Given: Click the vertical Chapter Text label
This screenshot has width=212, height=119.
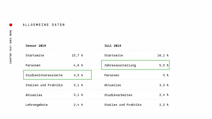Looking at the screenshot, I should 11,47.
